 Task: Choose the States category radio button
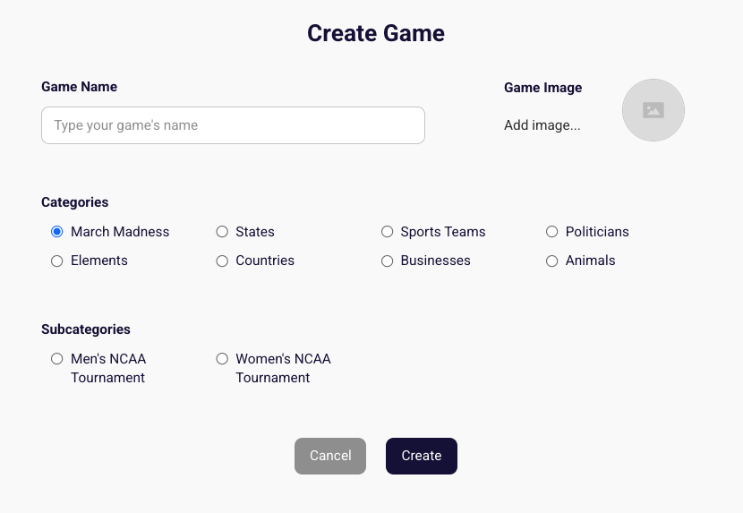coord(222,232)
